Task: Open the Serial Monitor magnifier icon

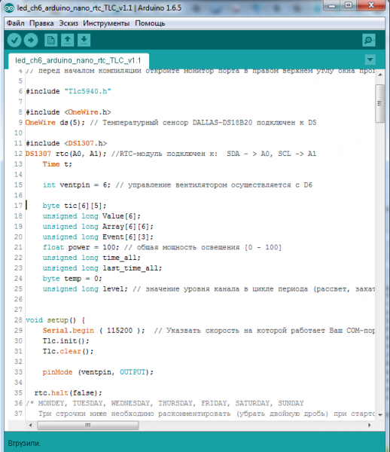Action: 369,40
